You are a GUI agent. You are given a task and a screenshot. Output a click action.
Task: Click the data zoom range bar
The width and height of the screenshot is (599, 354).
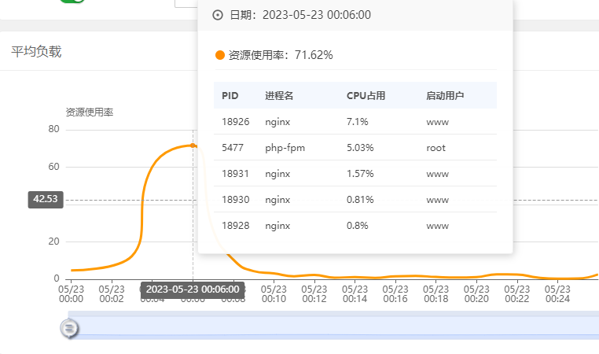coord(333,326)
